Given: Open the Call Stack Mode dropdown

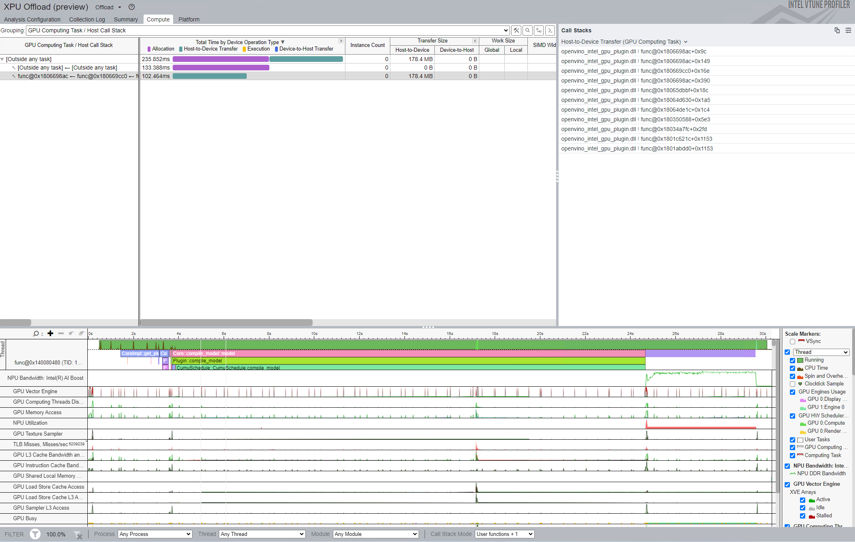Looking at the screenshot, I should 504,534.
